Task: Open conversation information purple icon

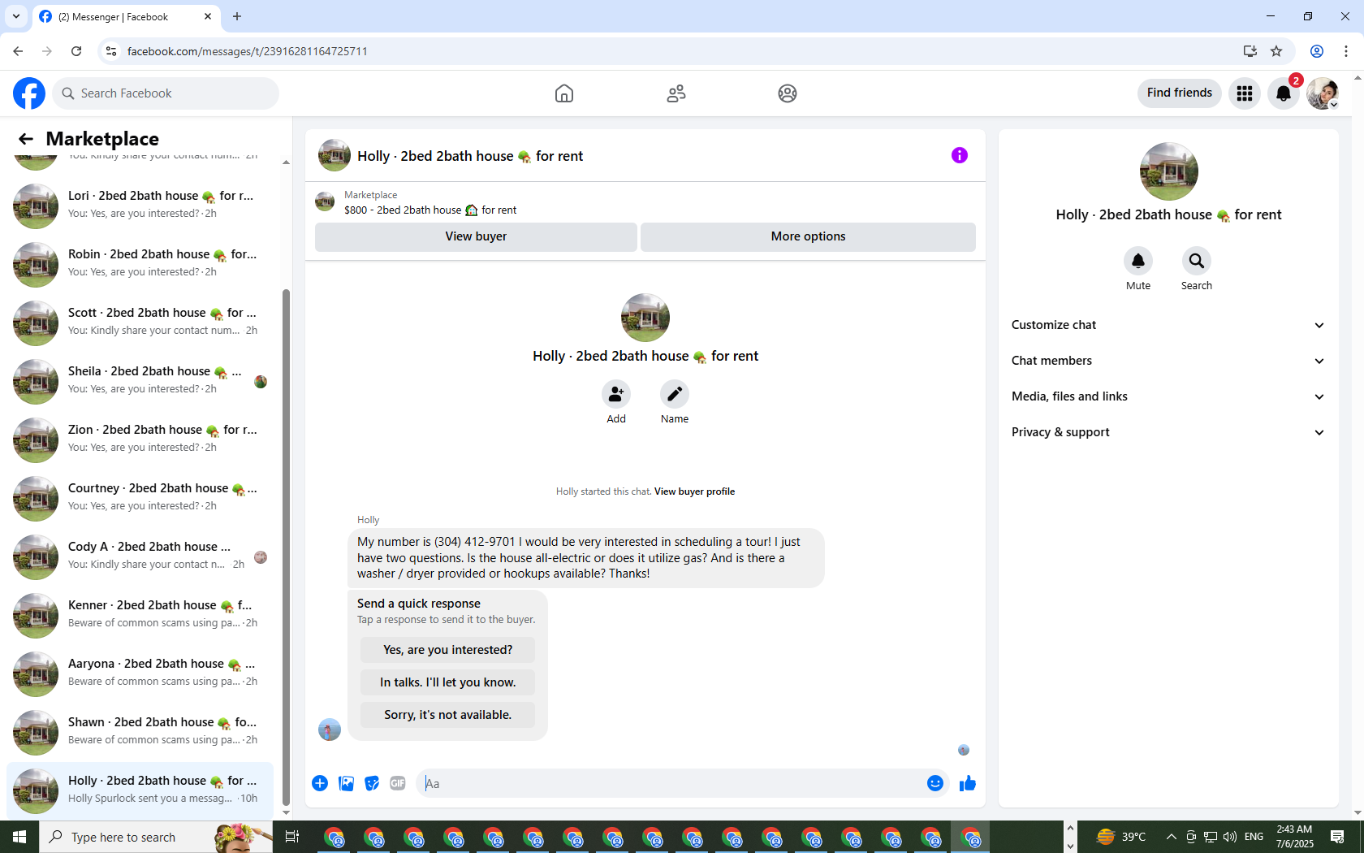Action: coord(960,155)
